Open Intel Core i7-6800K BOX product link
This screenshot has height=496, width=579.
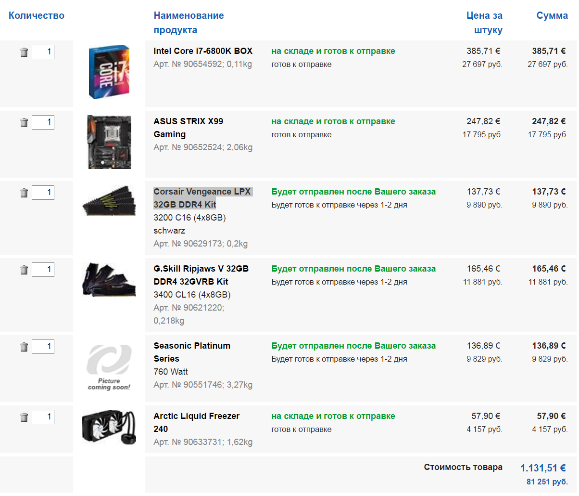pos(203,51)
